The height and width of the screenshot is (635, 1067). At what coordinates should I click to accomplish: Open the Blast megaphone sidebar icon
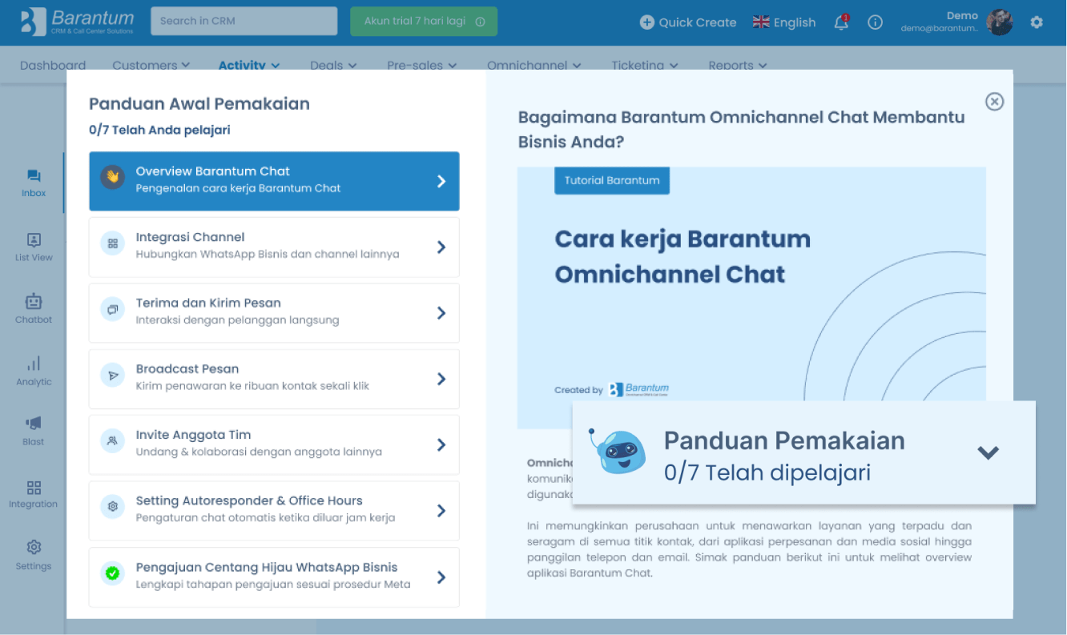34,424
